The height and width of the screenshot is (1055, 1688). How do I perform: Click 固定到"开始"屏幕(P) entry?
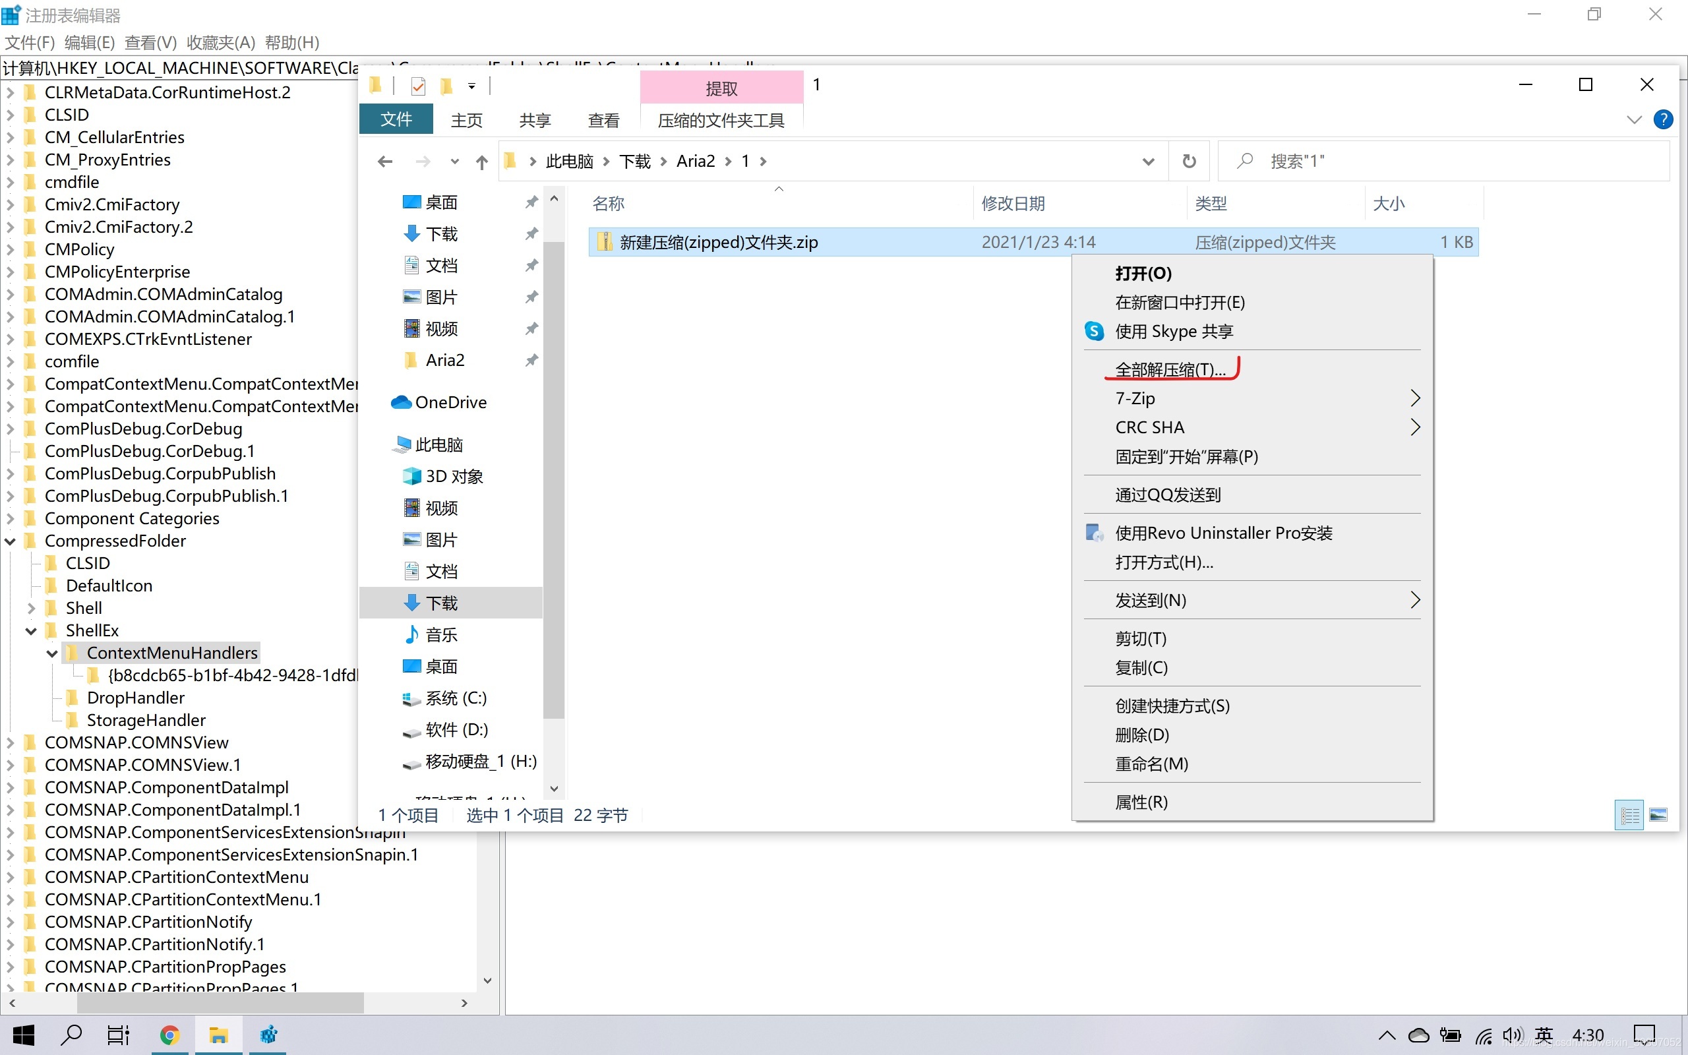1186,457
